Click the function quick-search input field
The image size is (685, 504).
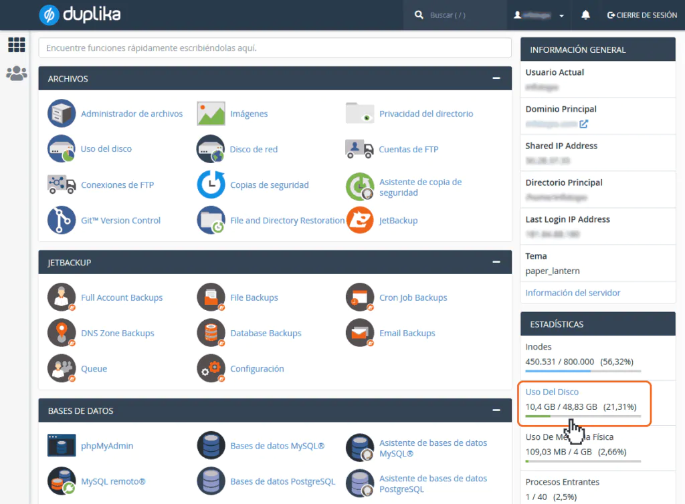click(x=274, y=47)
